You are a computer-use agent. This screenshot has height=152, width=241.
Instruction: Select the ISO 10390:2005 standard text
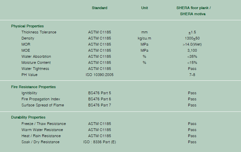click(x=100, y=75)
